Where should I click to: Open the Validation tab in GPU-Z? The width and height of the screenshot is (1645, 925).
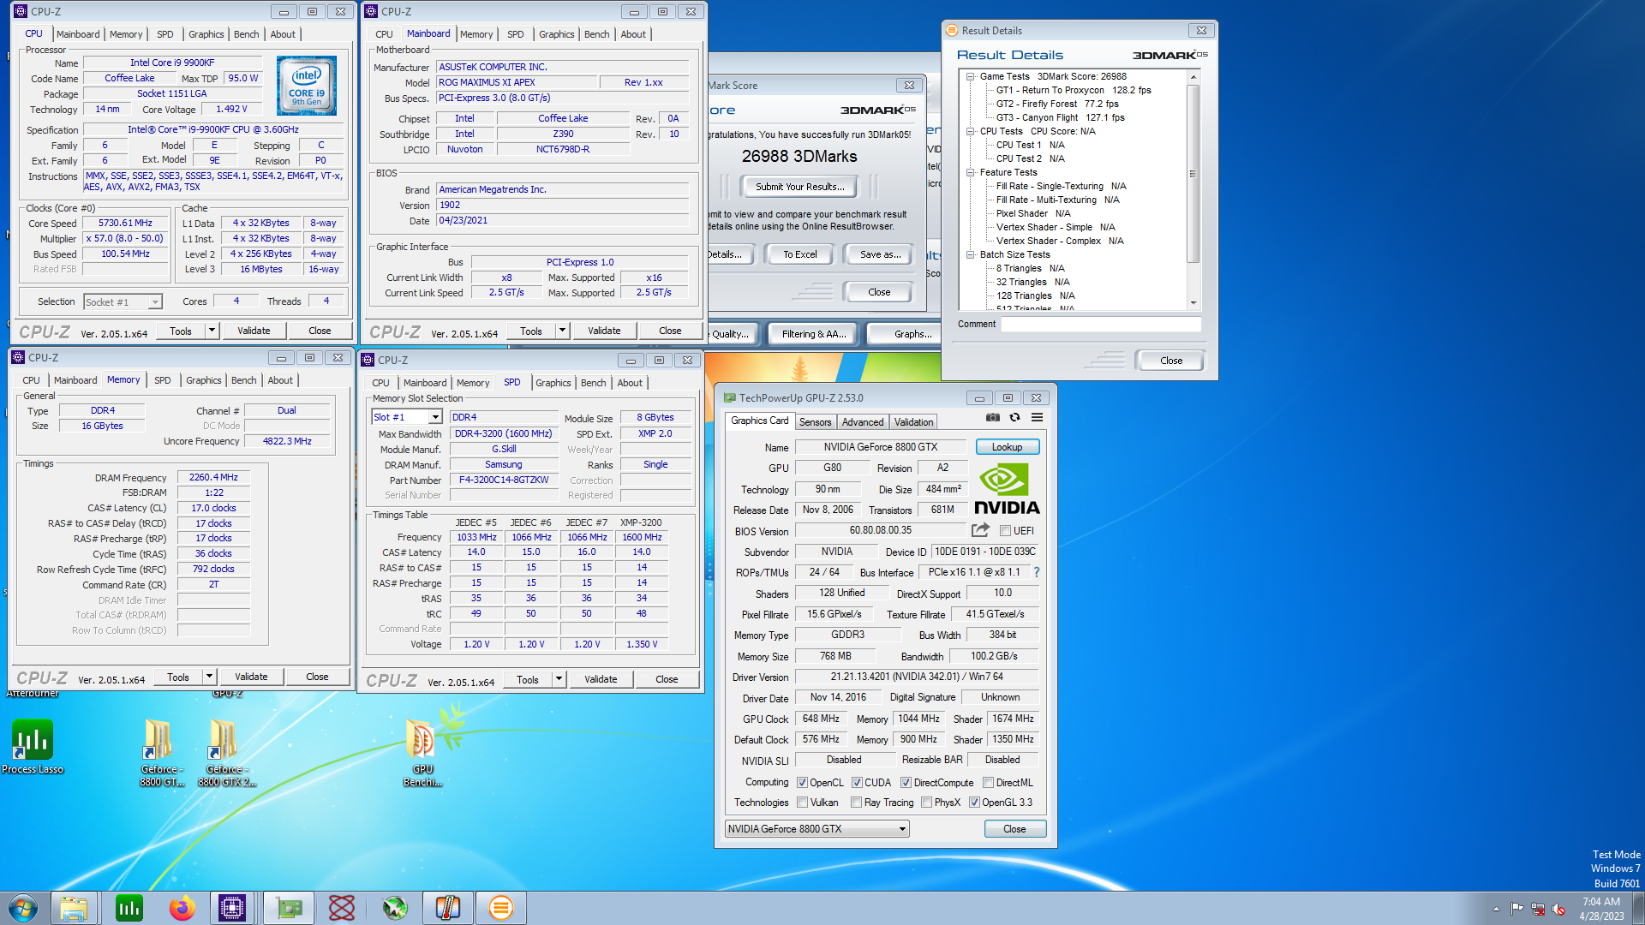click(x=913, y=422)
